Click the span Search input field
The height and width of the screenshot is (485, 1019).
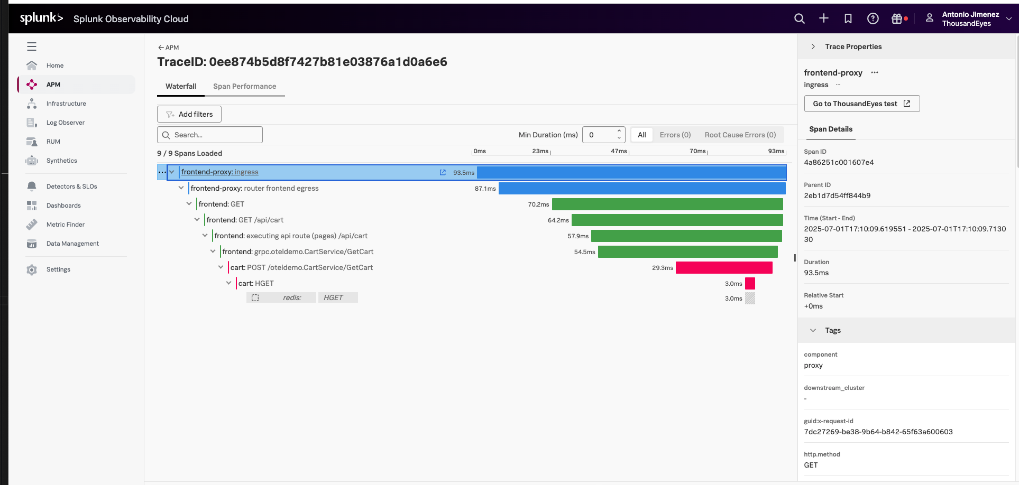[210, 135]
